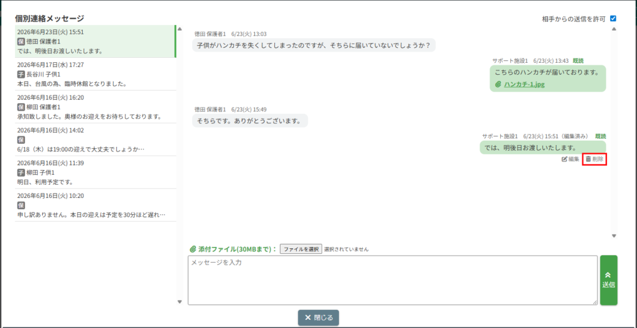This screenshot has height=328, width=637.
Task: Click up arrow of chat scrollbar
Action: pyautogui.click(x=614, y=29)
